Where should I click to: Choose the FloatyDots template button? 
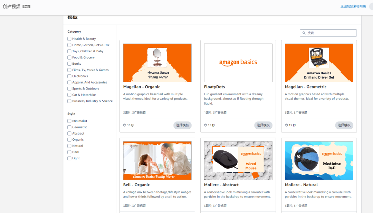coord(263,125)
